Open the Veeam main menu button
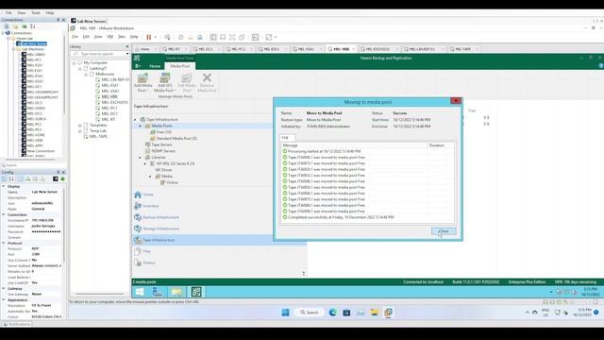This screenshot has width=604, height=340. pos(138,66)
